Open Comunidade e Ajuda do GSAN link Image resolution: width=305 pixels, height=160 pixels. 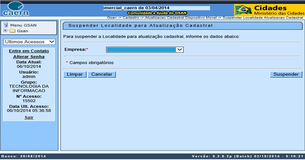click(157, 13)
